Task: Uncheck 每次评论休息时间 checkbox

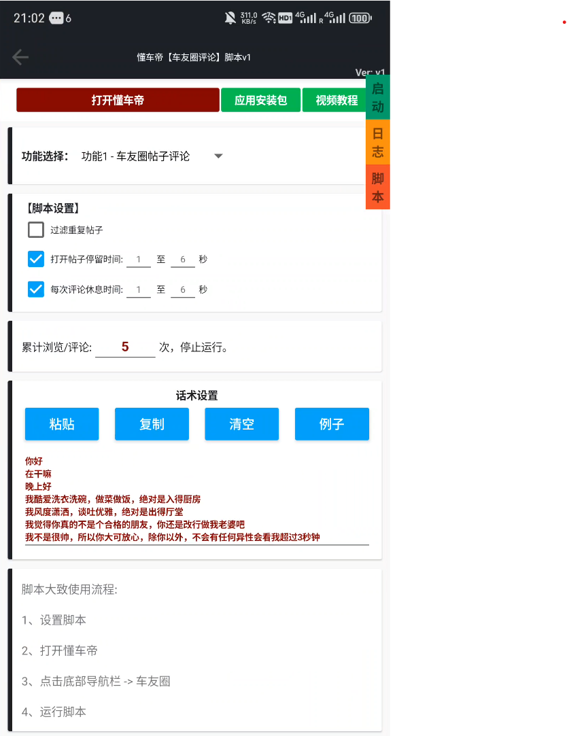Action: click(36, 289)
